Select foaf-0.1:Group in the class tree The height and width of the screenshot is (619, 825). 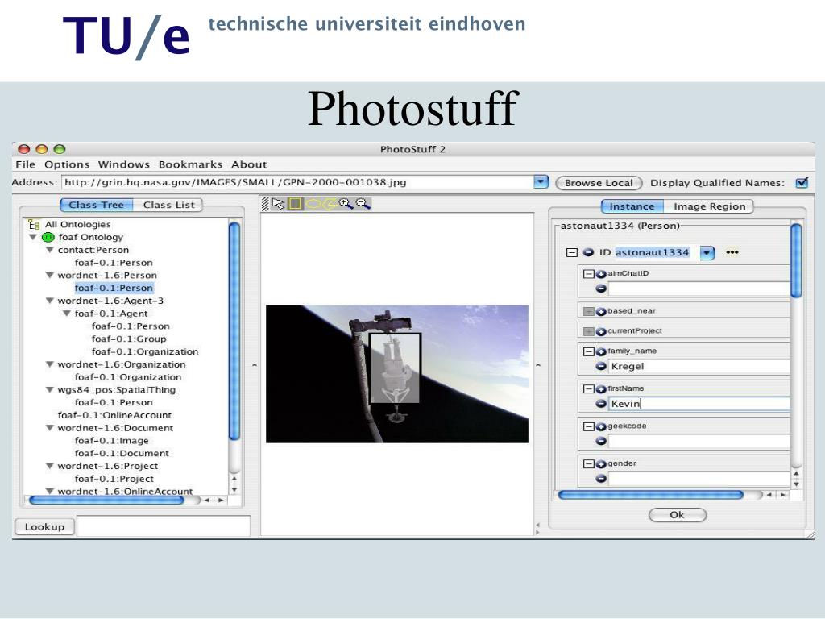[x=128, y=339]
